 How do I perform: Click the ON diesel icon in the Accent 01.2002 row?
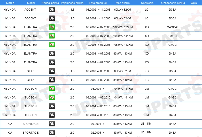[52, 9]
